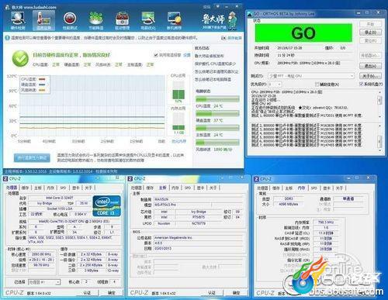The height and width of the screenshot is (300, 388).
Task: Click the green-leaves 节能降温 icon
Action: [96, 20]
